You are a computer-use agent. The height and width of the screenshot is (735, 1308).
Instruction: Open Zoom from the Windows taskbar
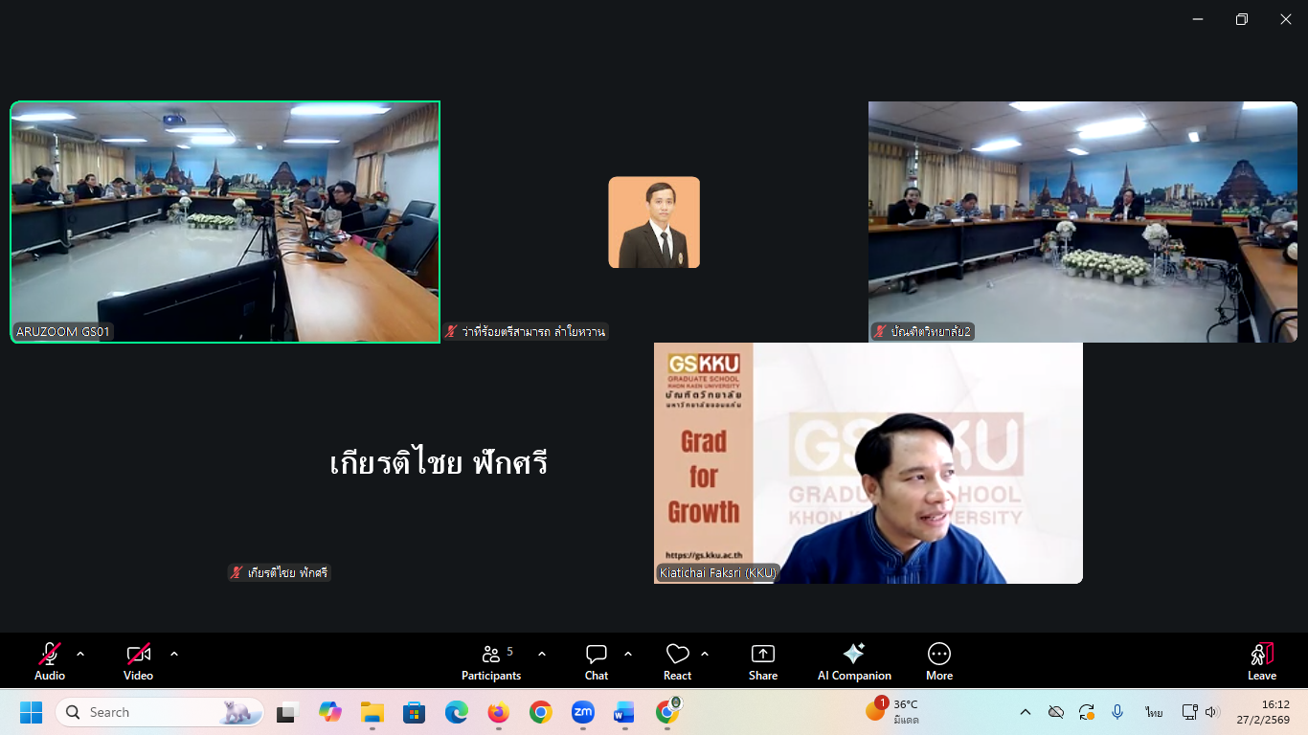[x=582, y=712]
